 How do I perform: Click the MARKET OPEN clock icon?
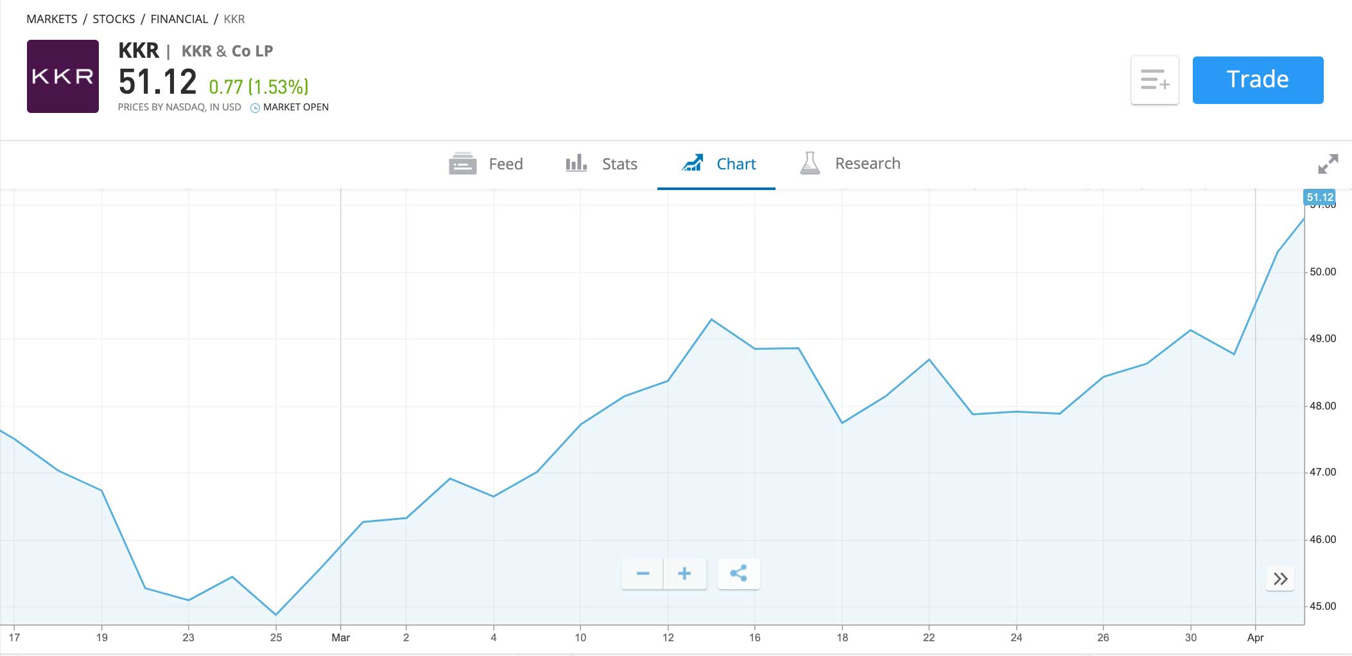pos(255,108)
